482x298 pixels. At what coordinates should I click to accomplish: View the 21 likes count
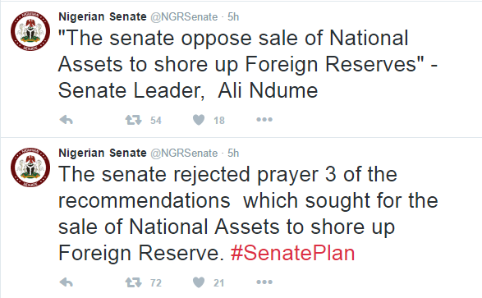tap(218, 282)
